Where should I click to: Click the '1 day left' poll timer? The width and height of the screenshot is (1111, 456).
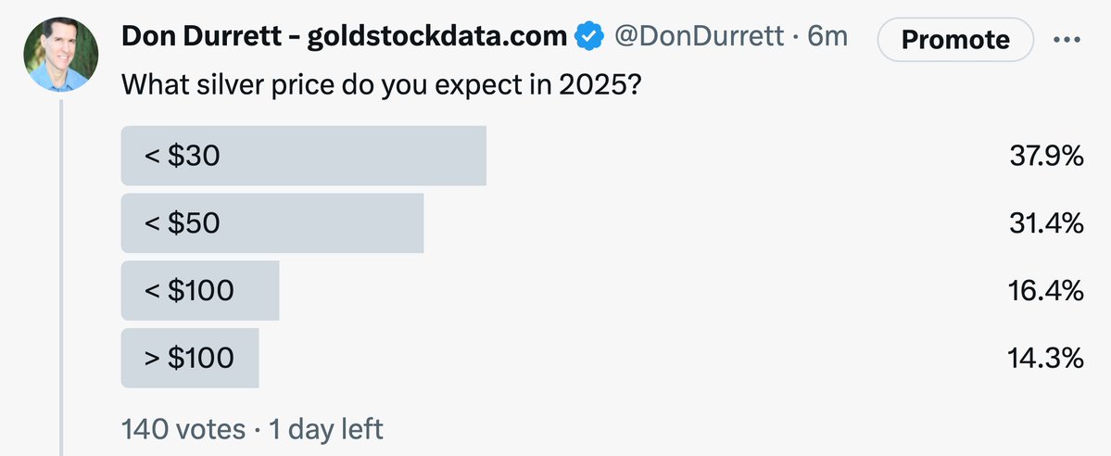point(325,429)
